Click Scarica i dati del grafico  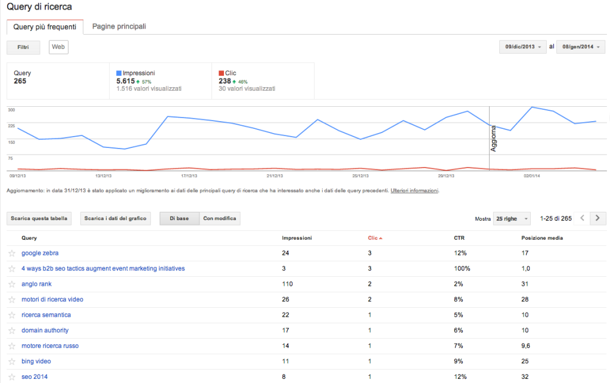[x=115, y=218]
